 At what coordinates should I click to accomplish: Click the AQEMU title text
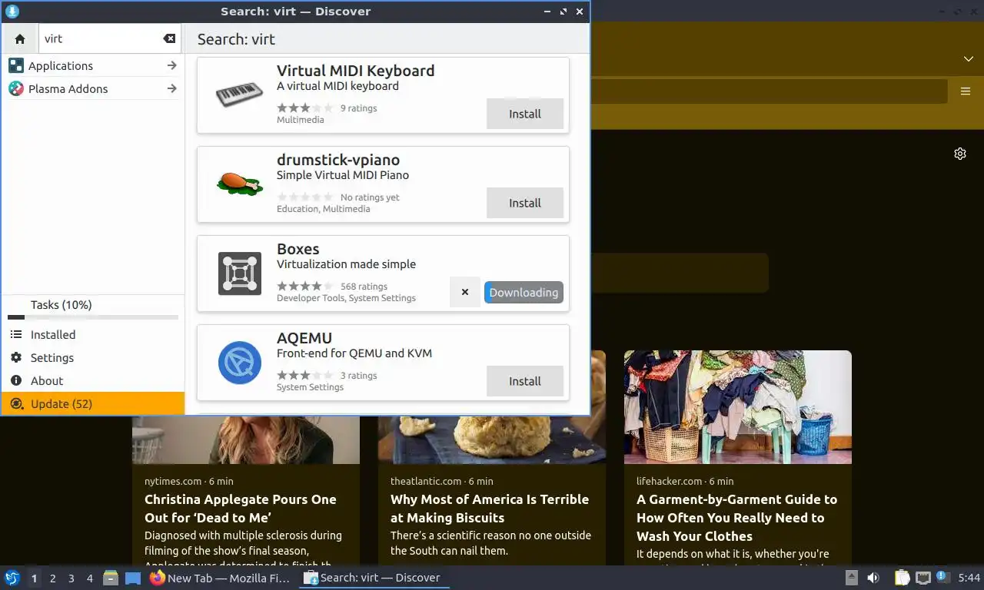pos(304,338)
